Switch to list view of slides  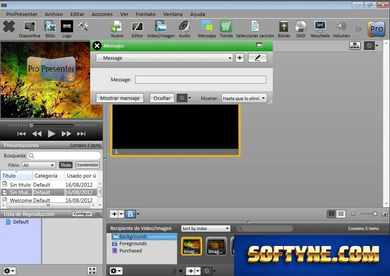tap(341, 214)
